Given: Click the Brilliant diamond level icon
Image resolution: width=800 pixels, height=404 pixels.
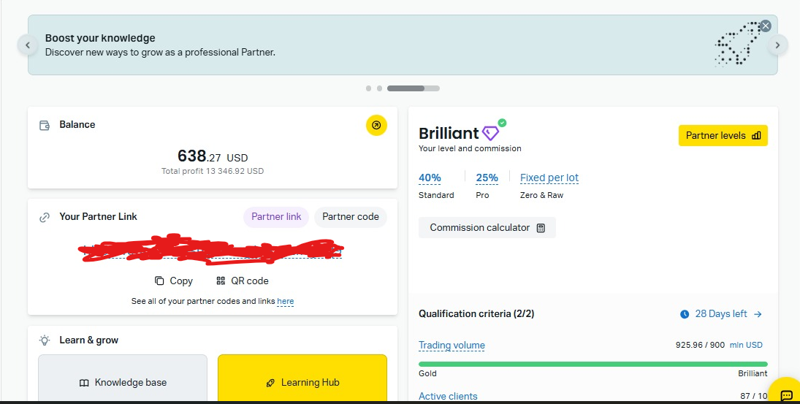Looking at the screenshot, I should point(489,133).
